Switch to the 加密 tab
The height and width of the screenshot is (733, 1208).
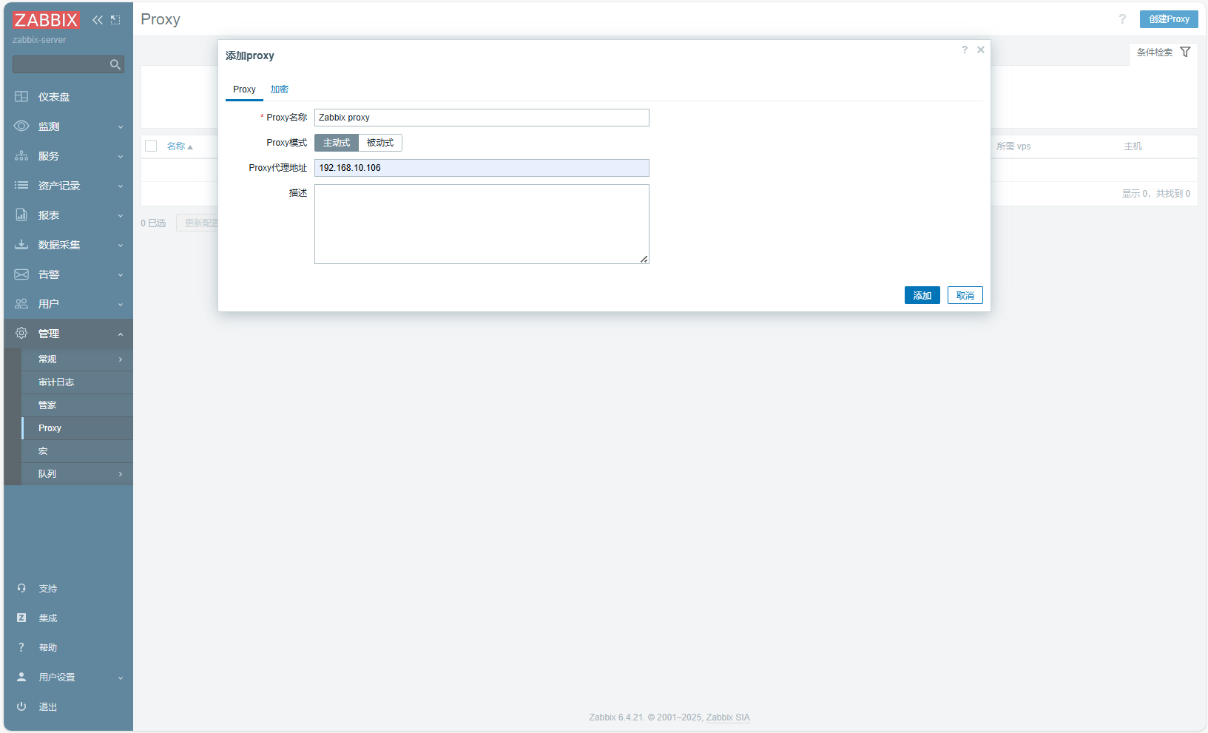[x=279, y=89]
